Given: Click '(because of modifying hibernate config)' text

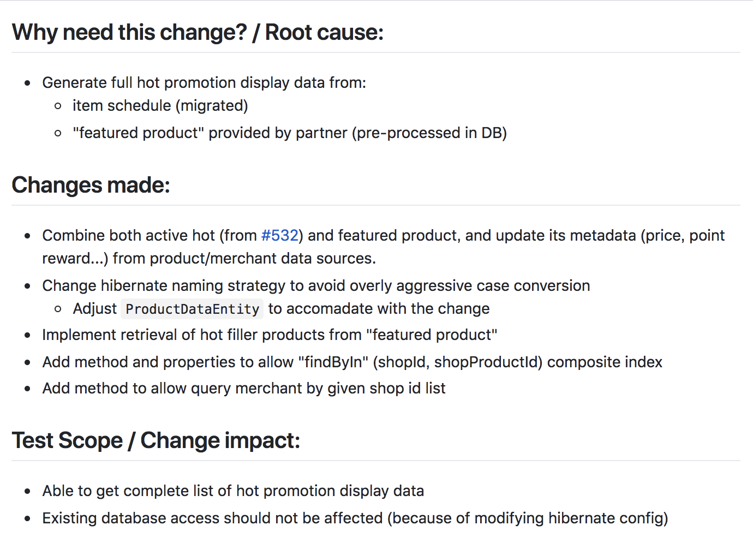Looking at the screenshot, I should pos(528,518).
